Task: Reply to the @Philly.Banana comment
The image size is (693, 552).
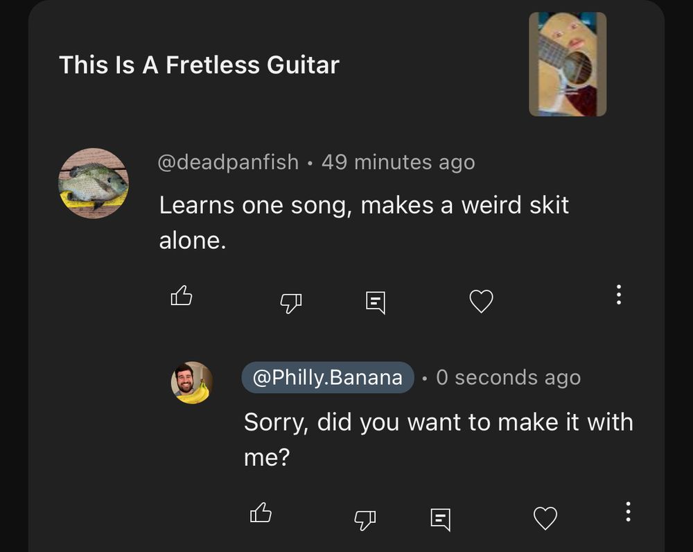Action: click(x=440, y=519)
